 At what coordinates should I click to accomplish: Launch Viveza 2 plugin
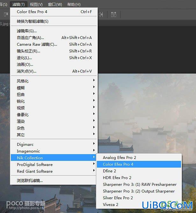click(139, 204)
